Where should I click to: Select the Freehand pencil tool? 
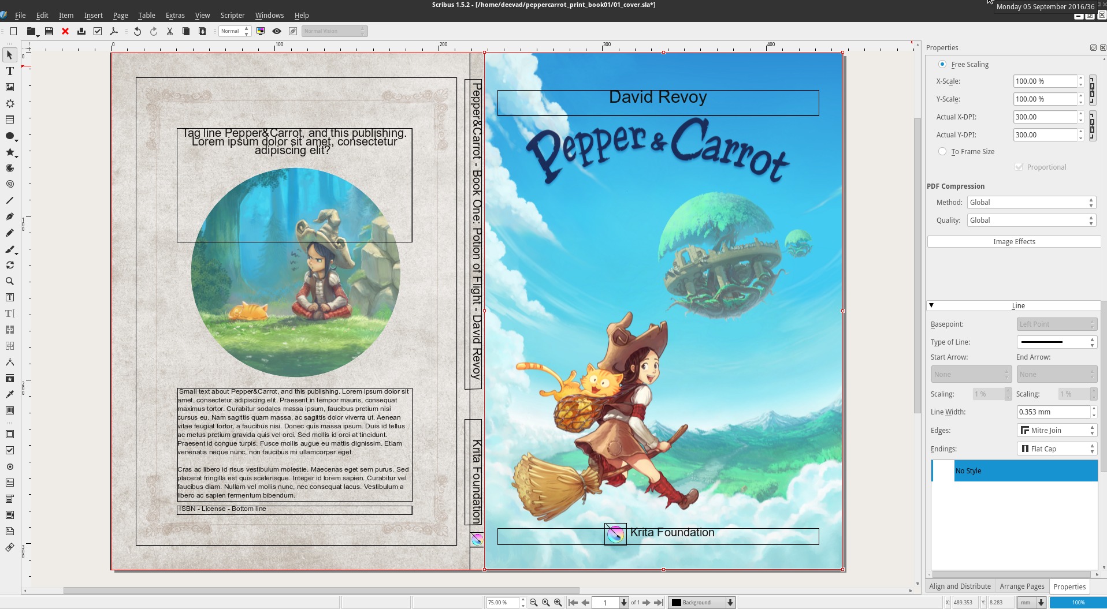coord(10,233)
